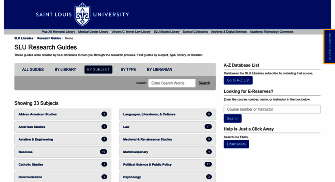Click Aviation & Engineering count badge 5
Screen dimensions: 335x182
pyautogui.click(x=104, y=139)
